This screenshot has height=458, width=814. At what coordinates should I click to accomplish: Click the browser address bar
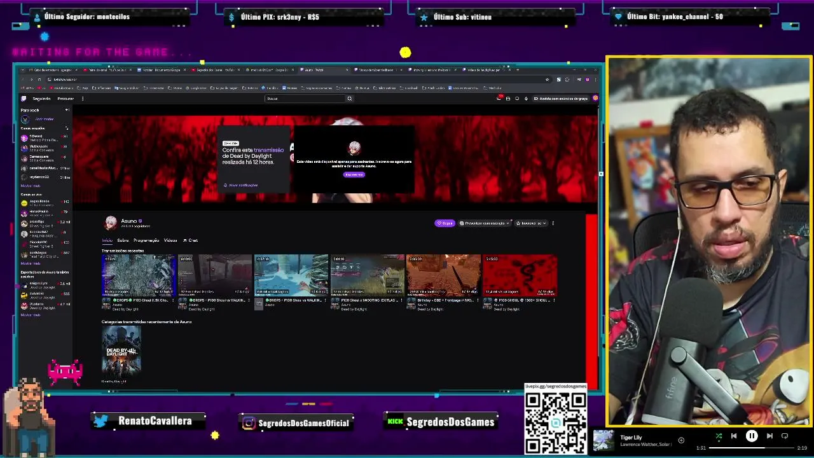[299, 80]
